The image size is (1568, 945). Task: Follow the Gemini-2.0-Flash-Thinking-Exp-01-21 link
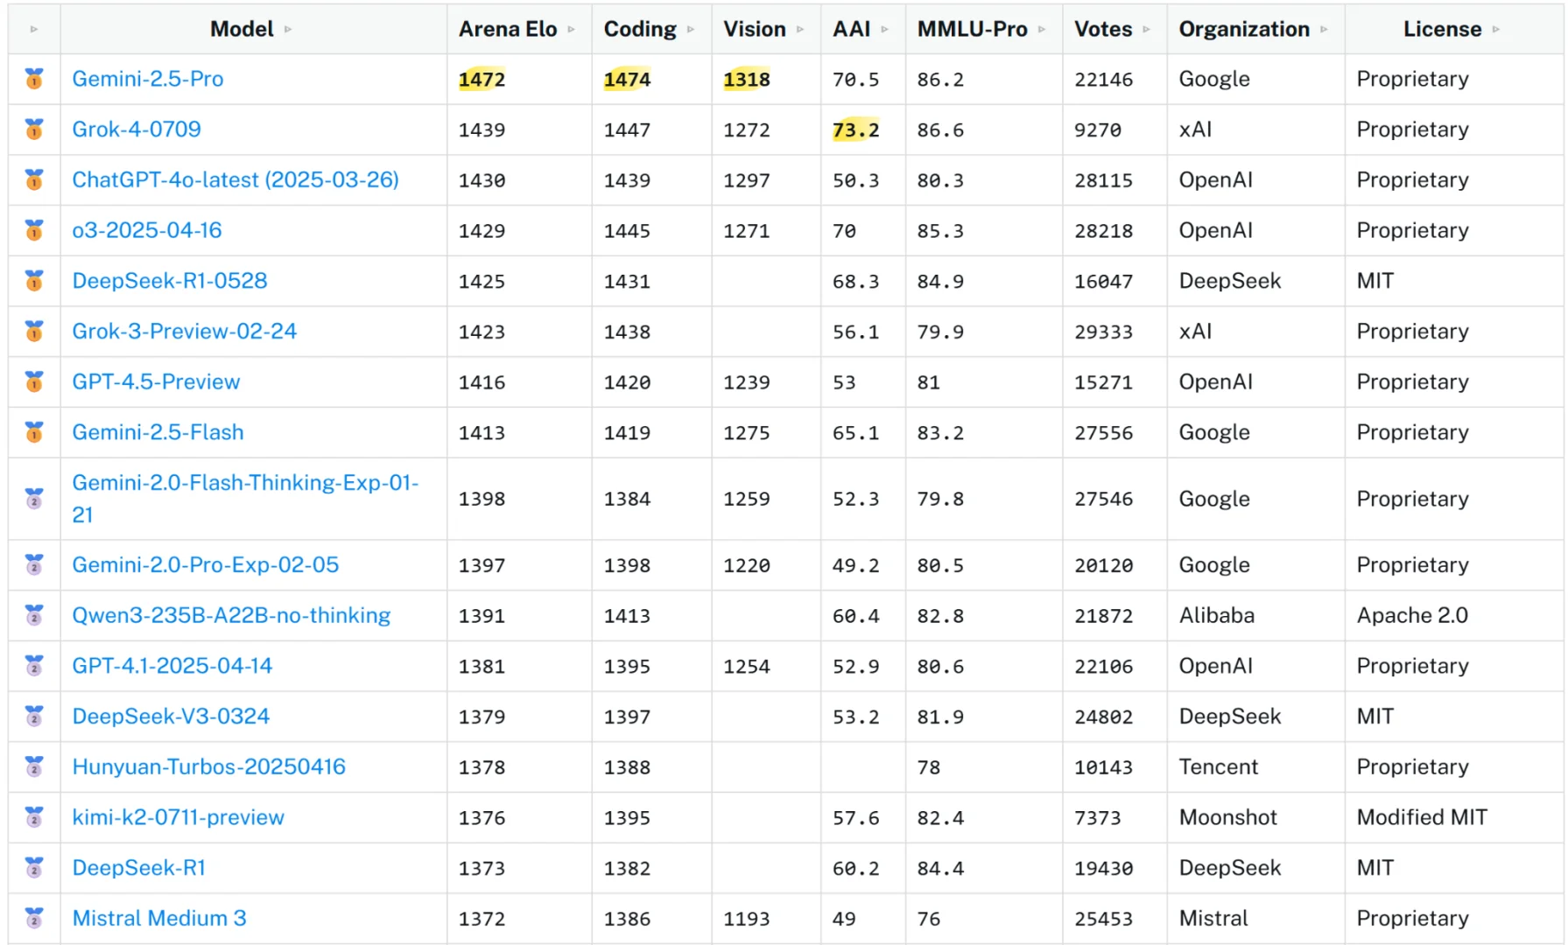(x=245, y=483)
